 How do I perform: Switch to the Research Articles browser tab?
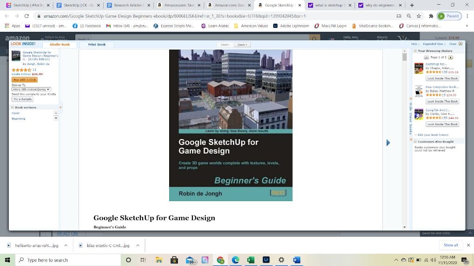coord(128,5)
